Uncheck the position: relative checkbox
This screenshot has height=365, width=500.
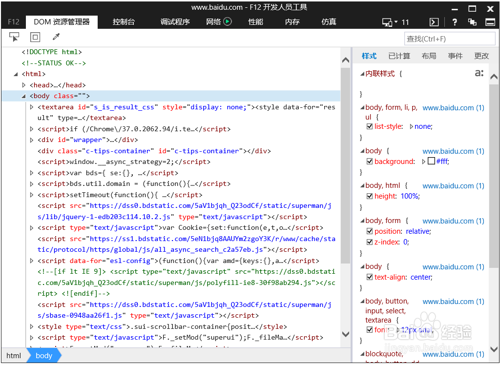370,231
